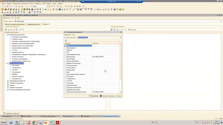Image resolution: width=223 pixels, height=125 pixels.
Task: Select Пометить на удаление in the tree
Action: [x=16, y=83]
